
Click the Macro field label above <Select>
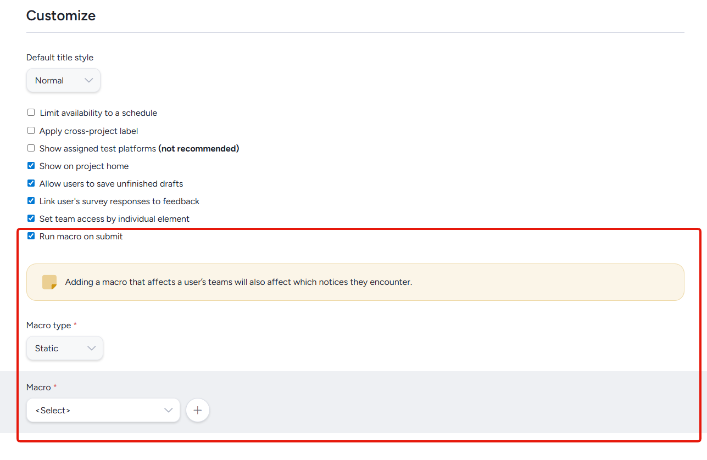(x=38, y=388)
